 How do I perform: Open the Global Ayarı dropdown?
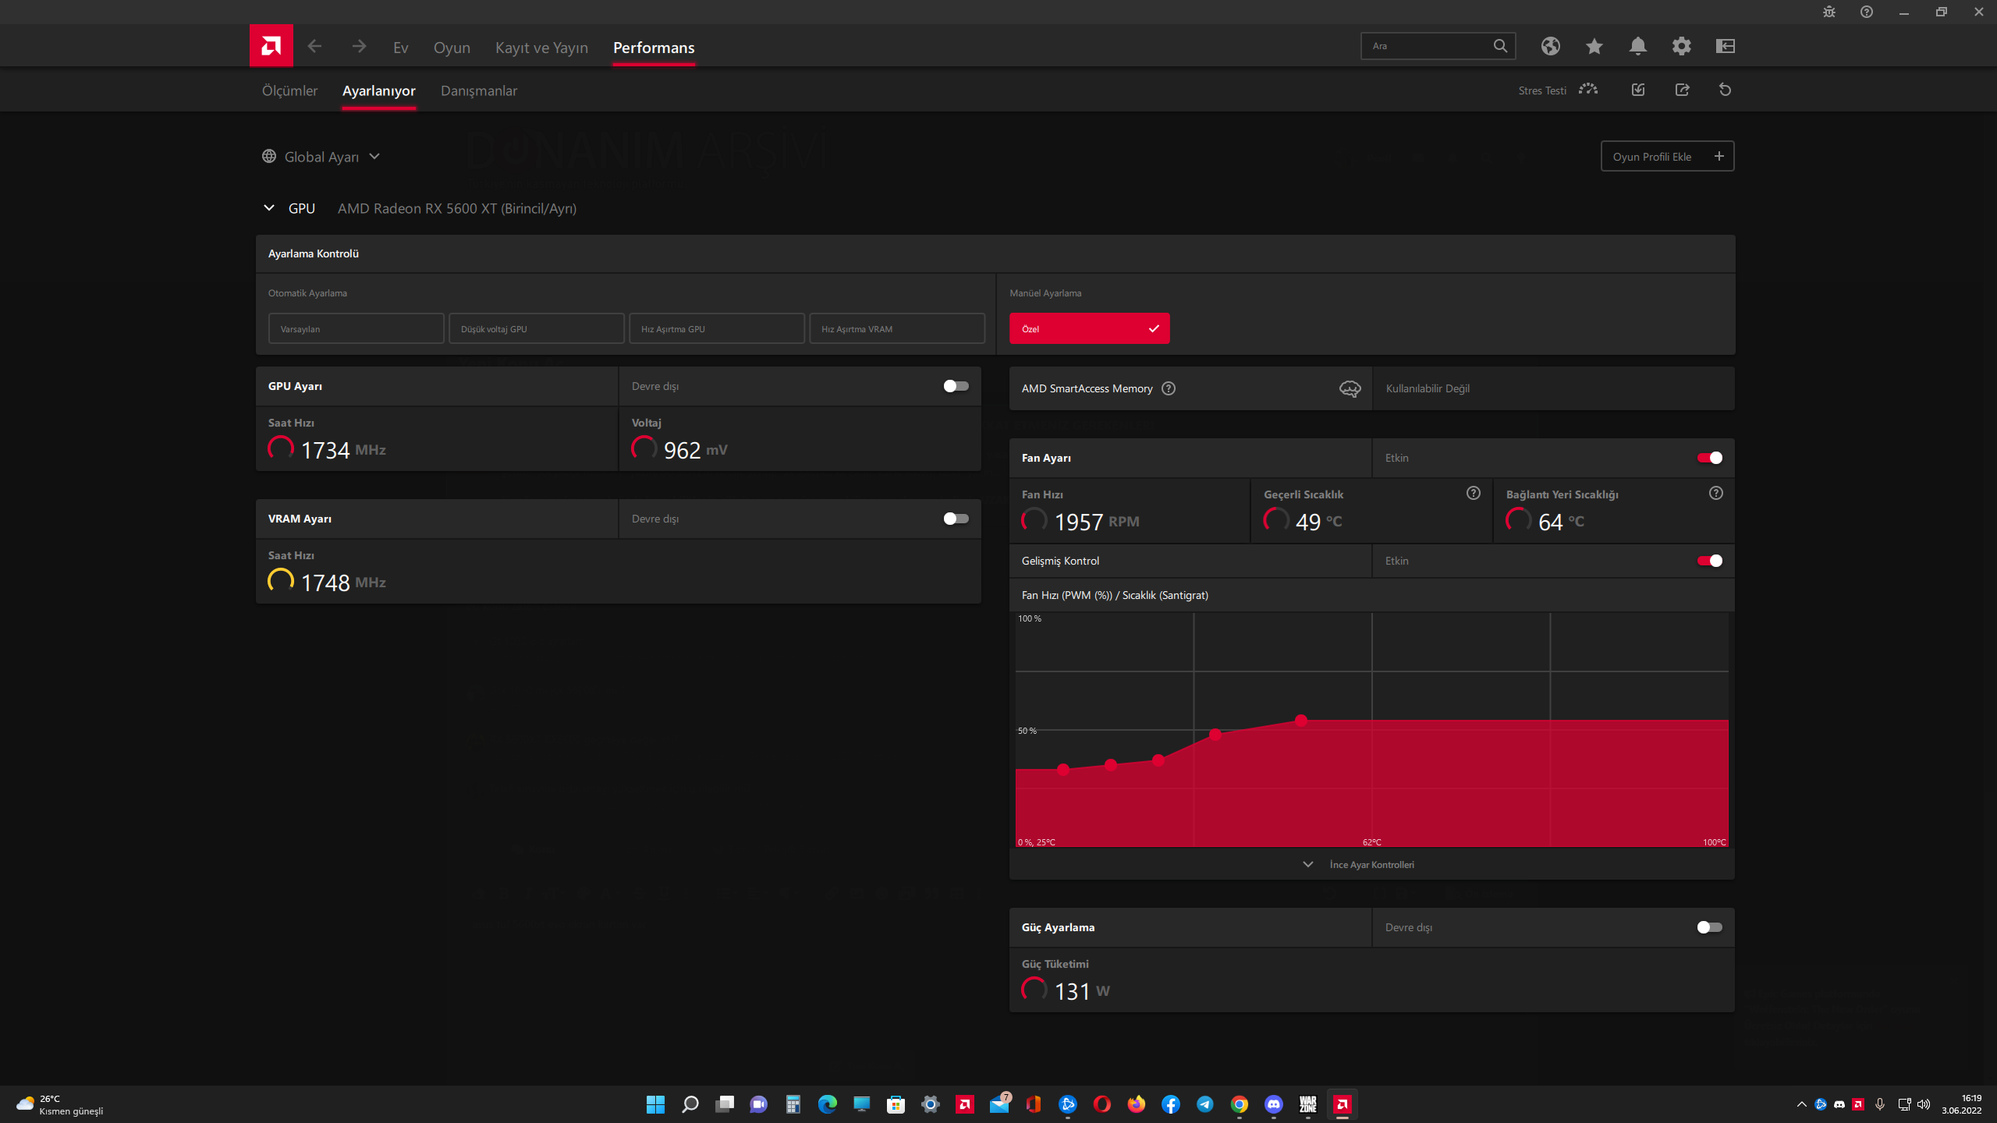[321, 157]
